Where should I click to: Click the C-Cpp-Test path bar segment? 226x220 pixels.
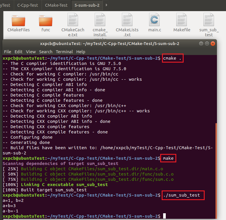point(28,5)
